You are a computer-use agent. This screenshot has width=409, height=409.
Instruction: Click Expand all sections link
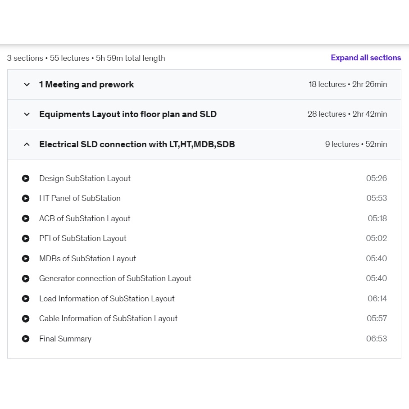366,58
